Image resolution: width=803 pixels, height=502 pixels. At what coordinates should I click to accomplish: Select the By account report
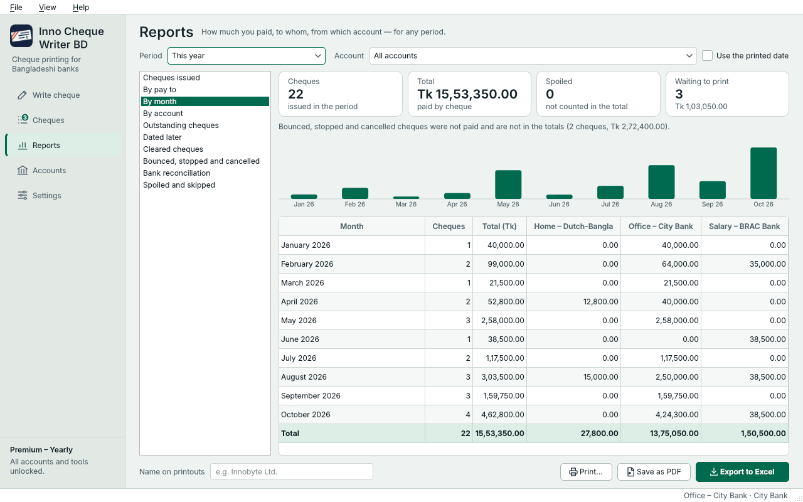click(x=205, y=114)
